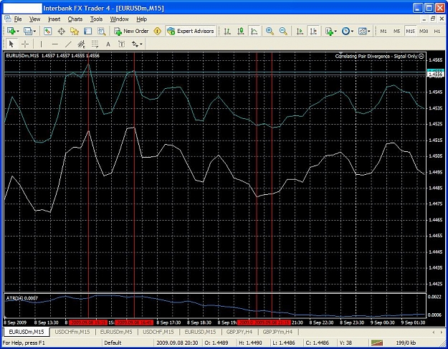Open the Strategy Tester magnifier icon
The width and height of the screenshot is (448, 349).
pos(101,31)
